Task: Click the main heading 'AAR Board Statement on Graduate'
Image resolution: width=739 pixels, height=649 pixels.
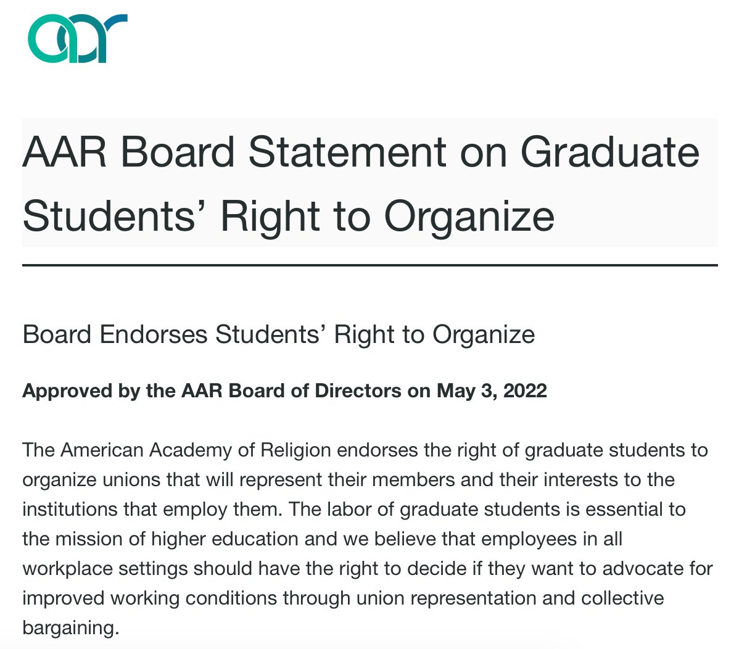Action: 361,152
